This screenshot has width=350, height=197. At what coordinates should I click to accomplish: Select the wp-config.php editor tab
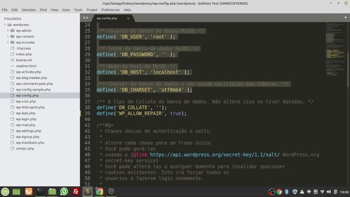(x=114, y=18)
